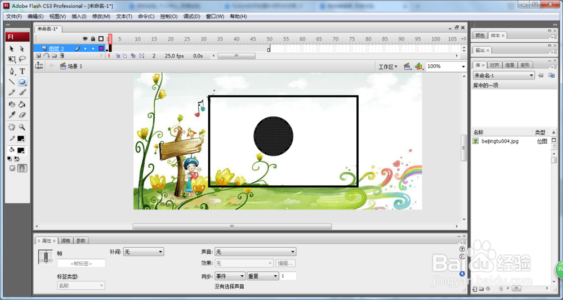Image resolution: width=563 pixels, height=300 pixels.
Task: Open the 同步 事件 dropdown
Action: coord(230,276)
